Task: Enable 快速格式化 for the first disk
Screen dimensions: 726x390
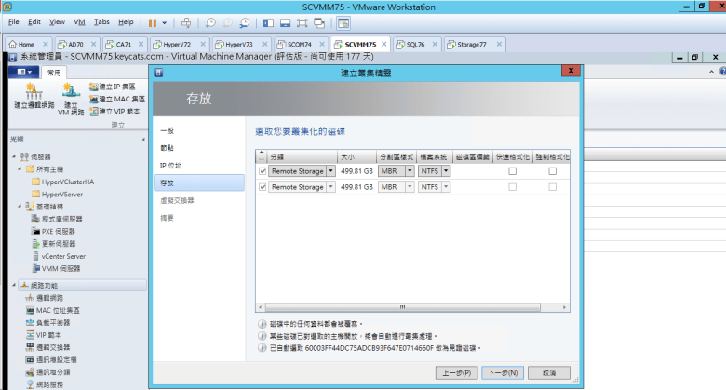Action: click(512, 171)
